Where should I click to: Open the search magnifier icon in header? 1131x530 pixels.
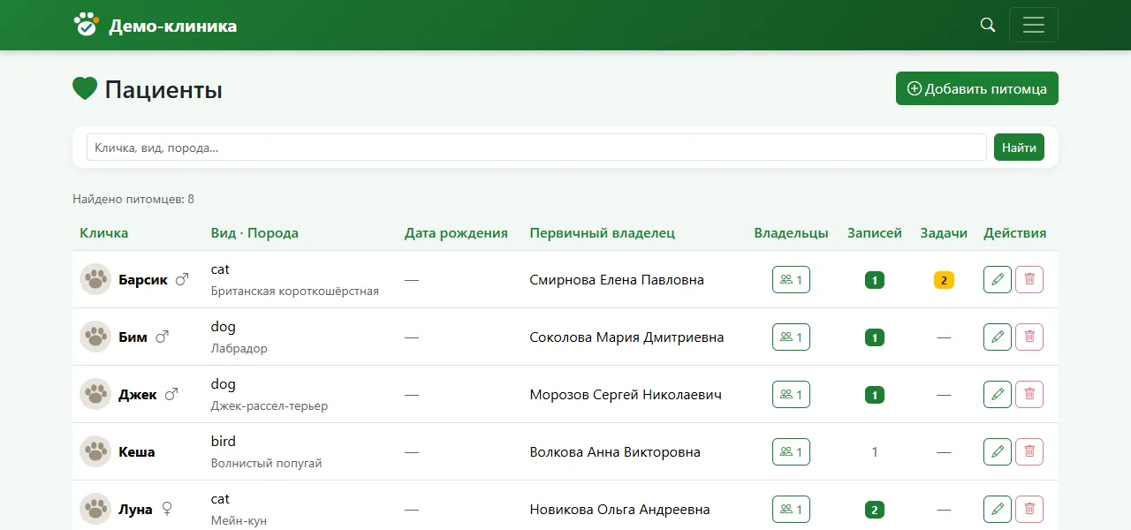[x=988, y=25]
